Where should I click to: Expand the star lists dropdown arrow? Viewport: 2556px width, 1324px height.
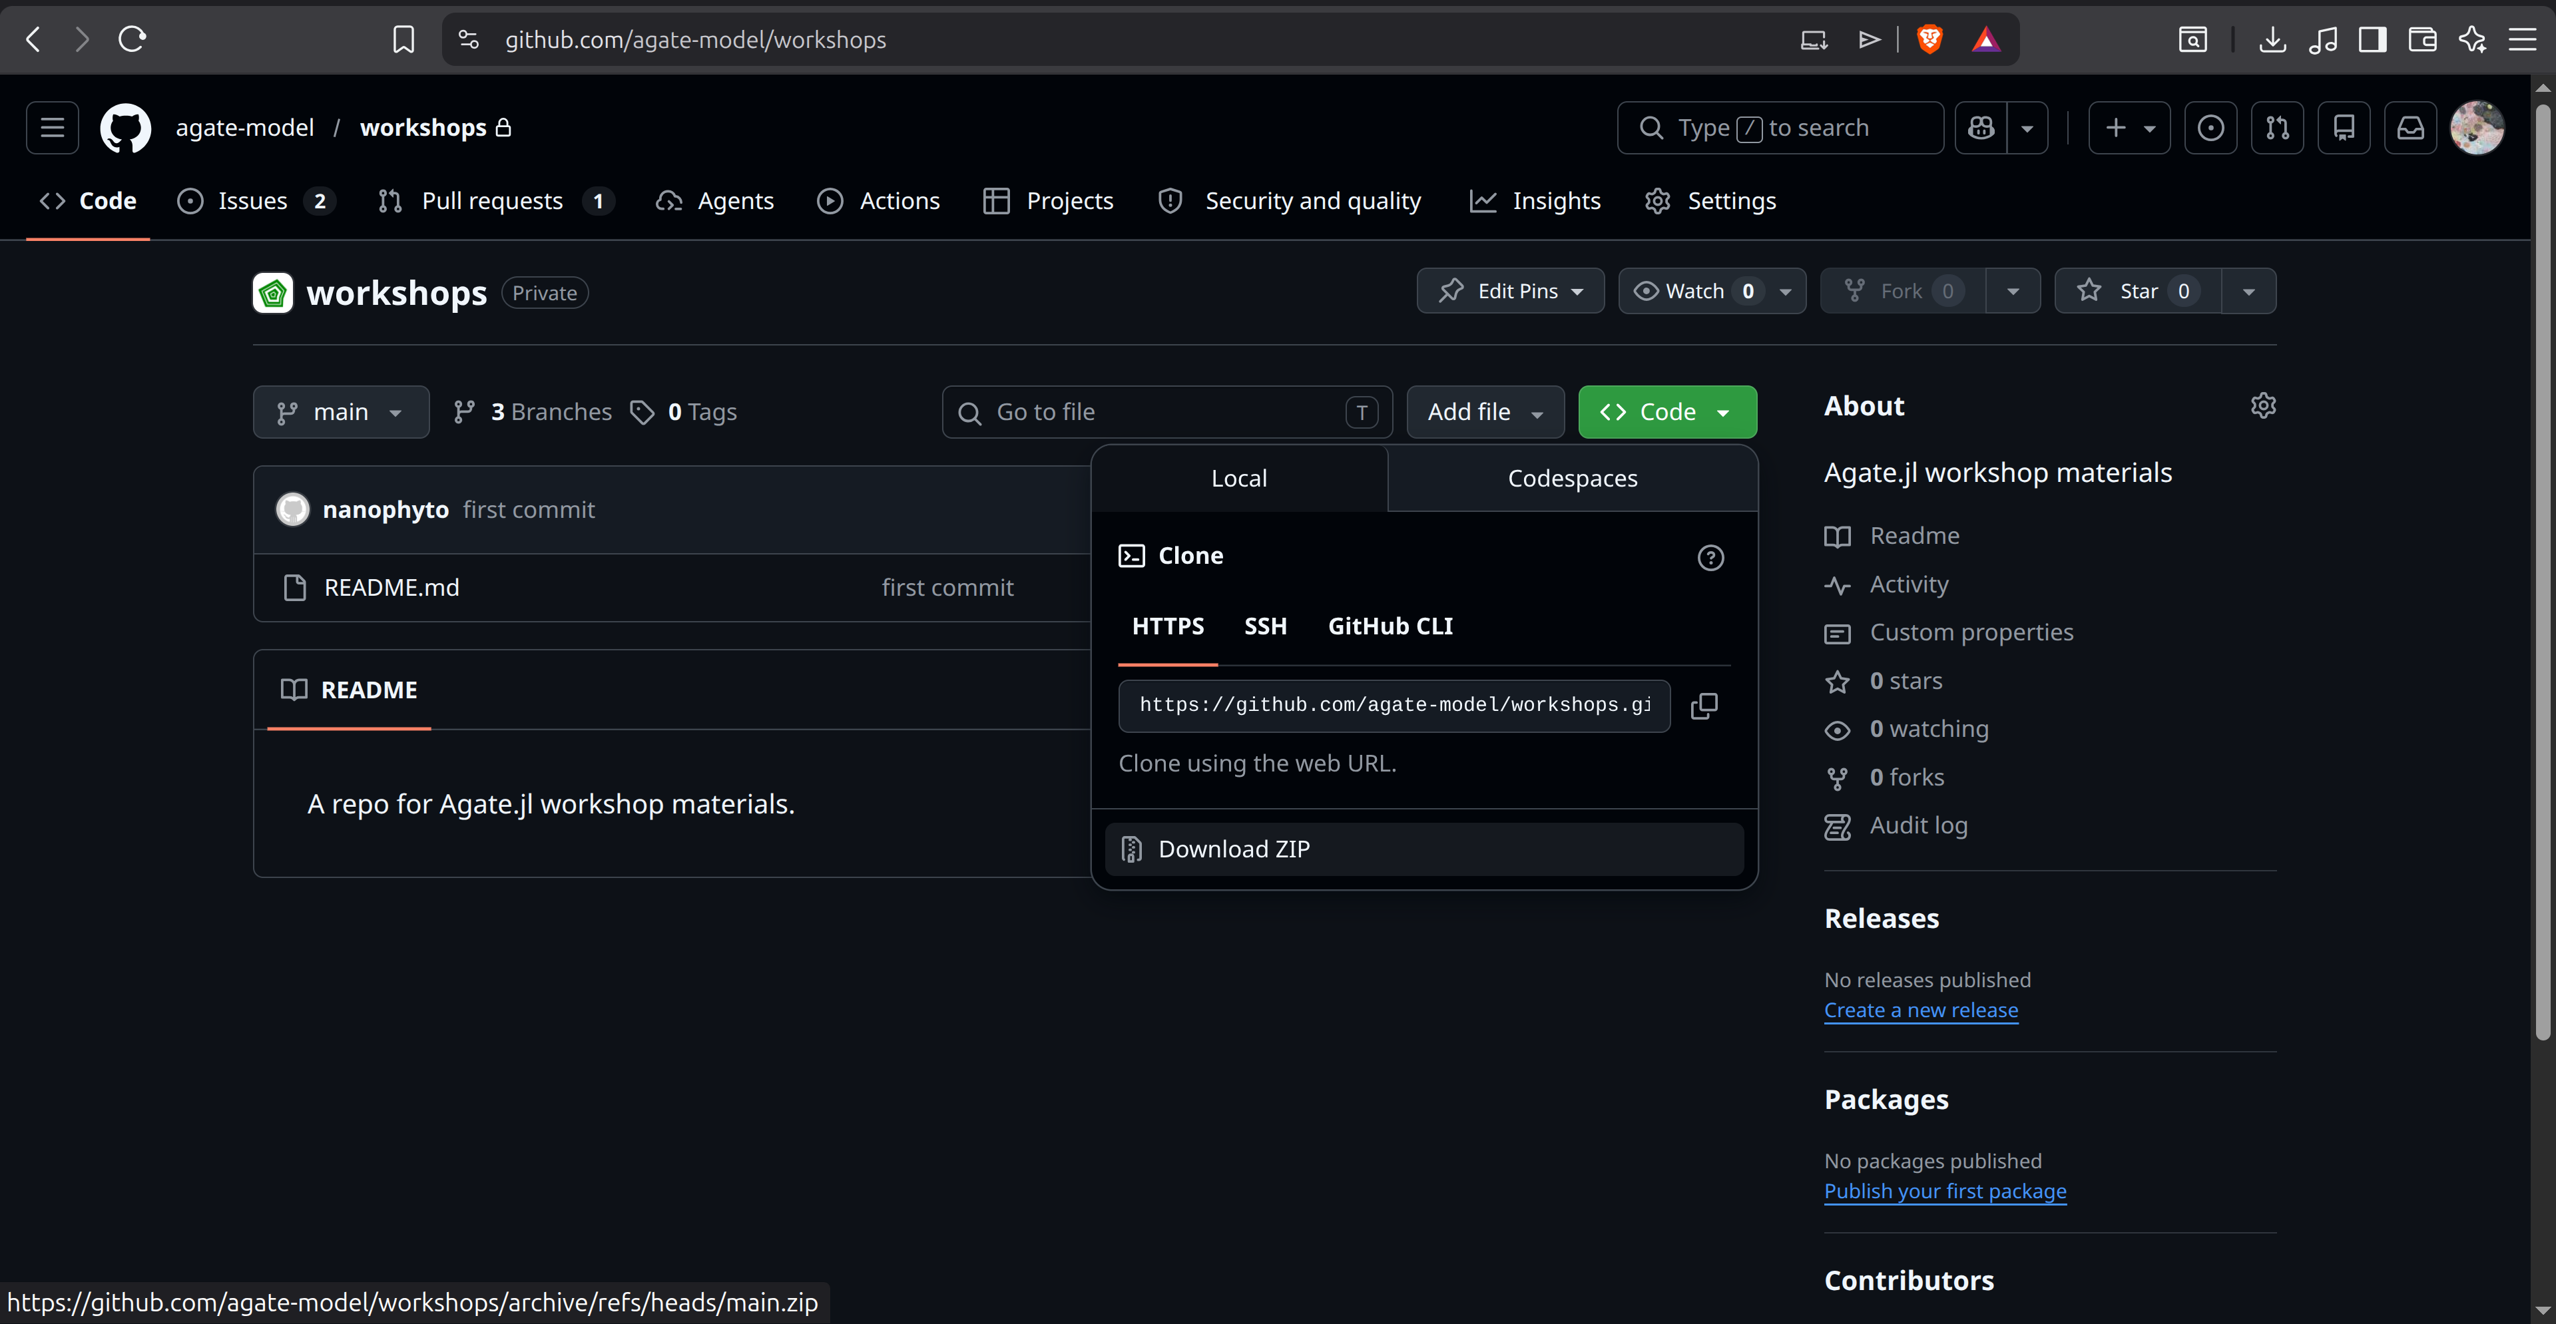pos(2249,292)
